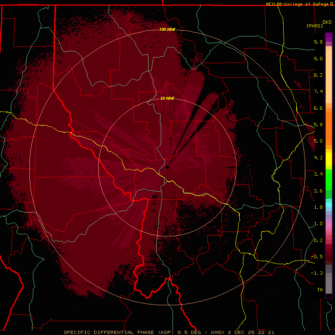Click the 6.6 scale value
335x335 pixels.
(x=318, y=108)
